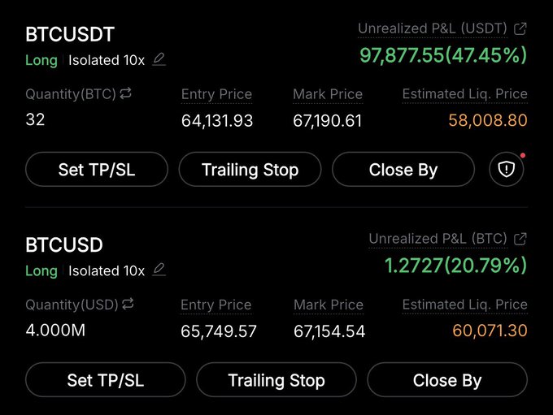Share BTCUSDT unrealized P&L icon
Screen dimensions: 553x415
pos(521,29)
